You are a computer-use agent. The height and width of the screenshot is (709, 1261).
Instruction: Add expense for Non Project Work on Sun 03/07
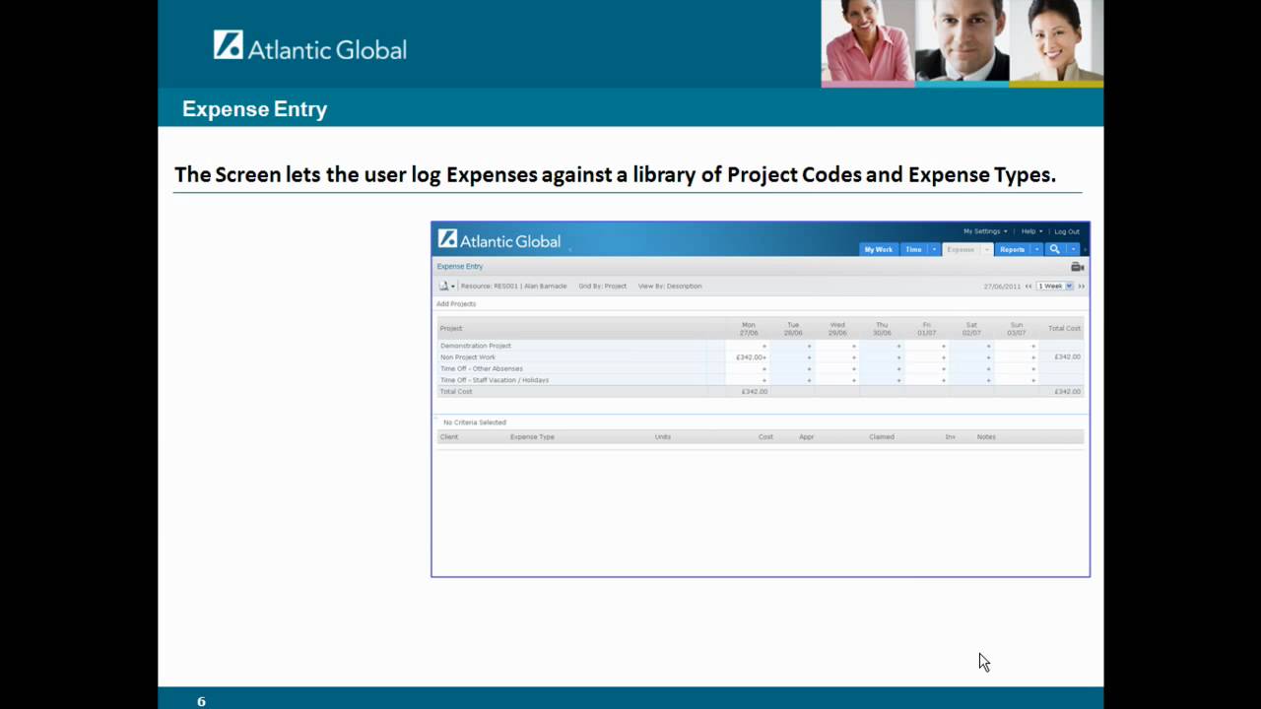[1032, 357]
